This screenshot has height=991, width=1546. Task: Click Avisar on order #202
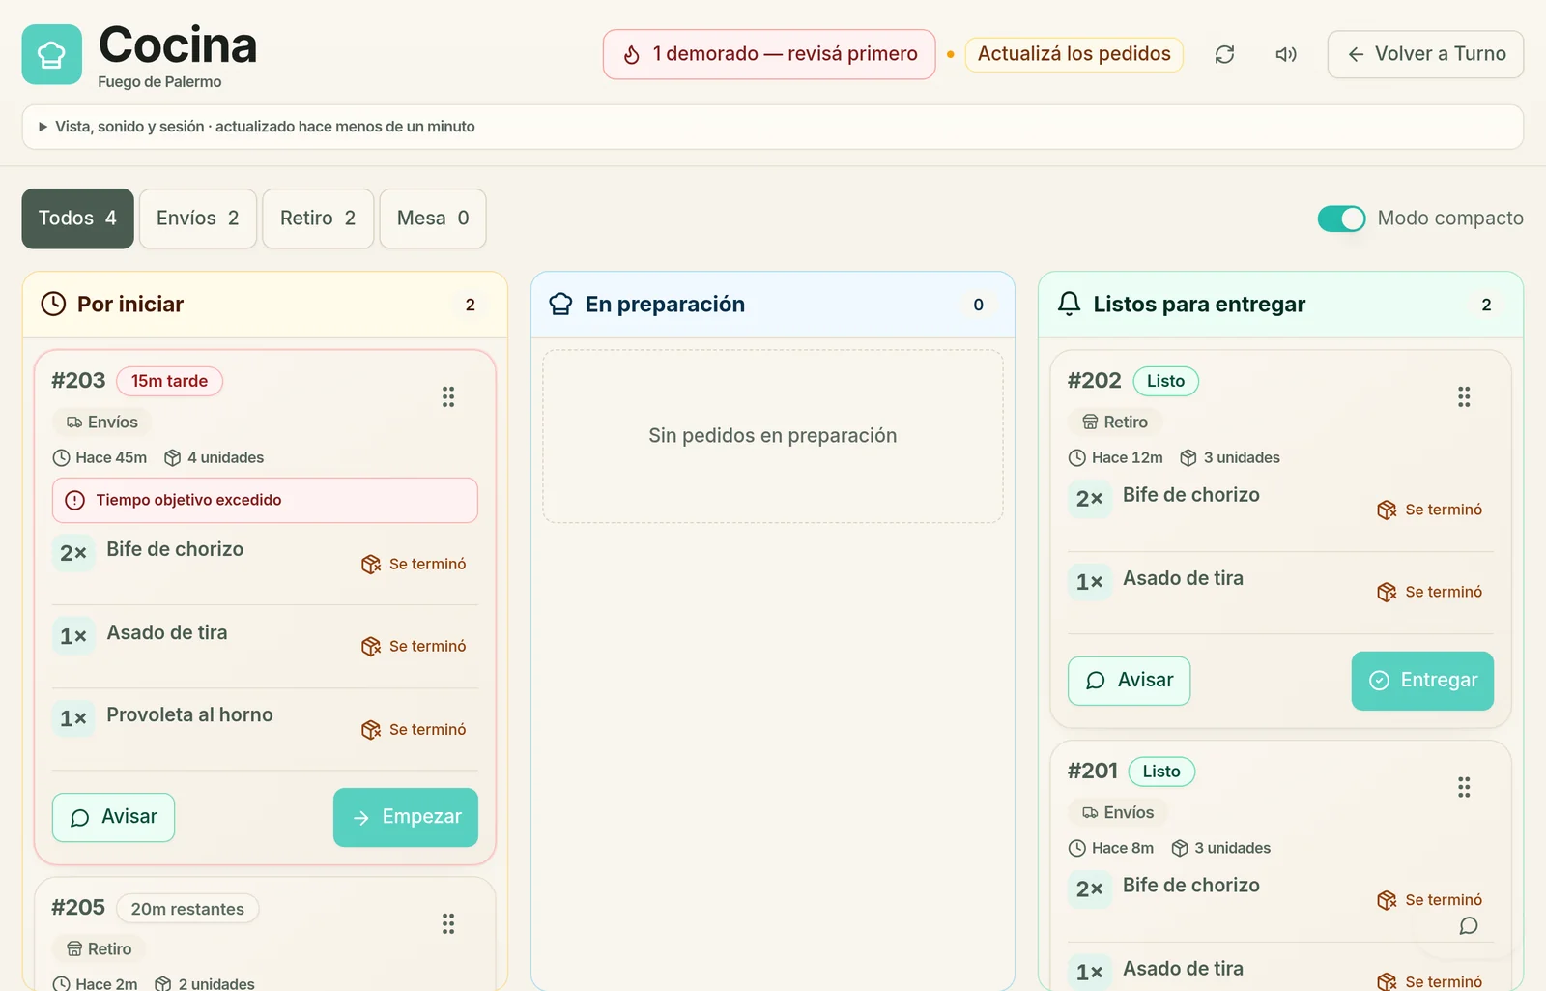[x=1129, y=681]
